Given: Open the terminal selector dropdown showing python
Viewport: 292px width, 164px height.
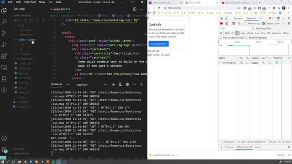Looking at the screenshot, I should [x=91, y=85].
